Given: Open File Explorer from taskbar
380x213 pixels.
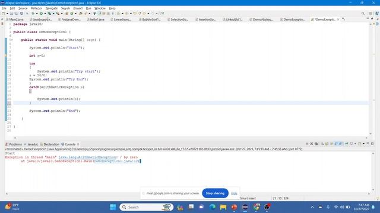Looking at the screenshot, I should (223, 207).
